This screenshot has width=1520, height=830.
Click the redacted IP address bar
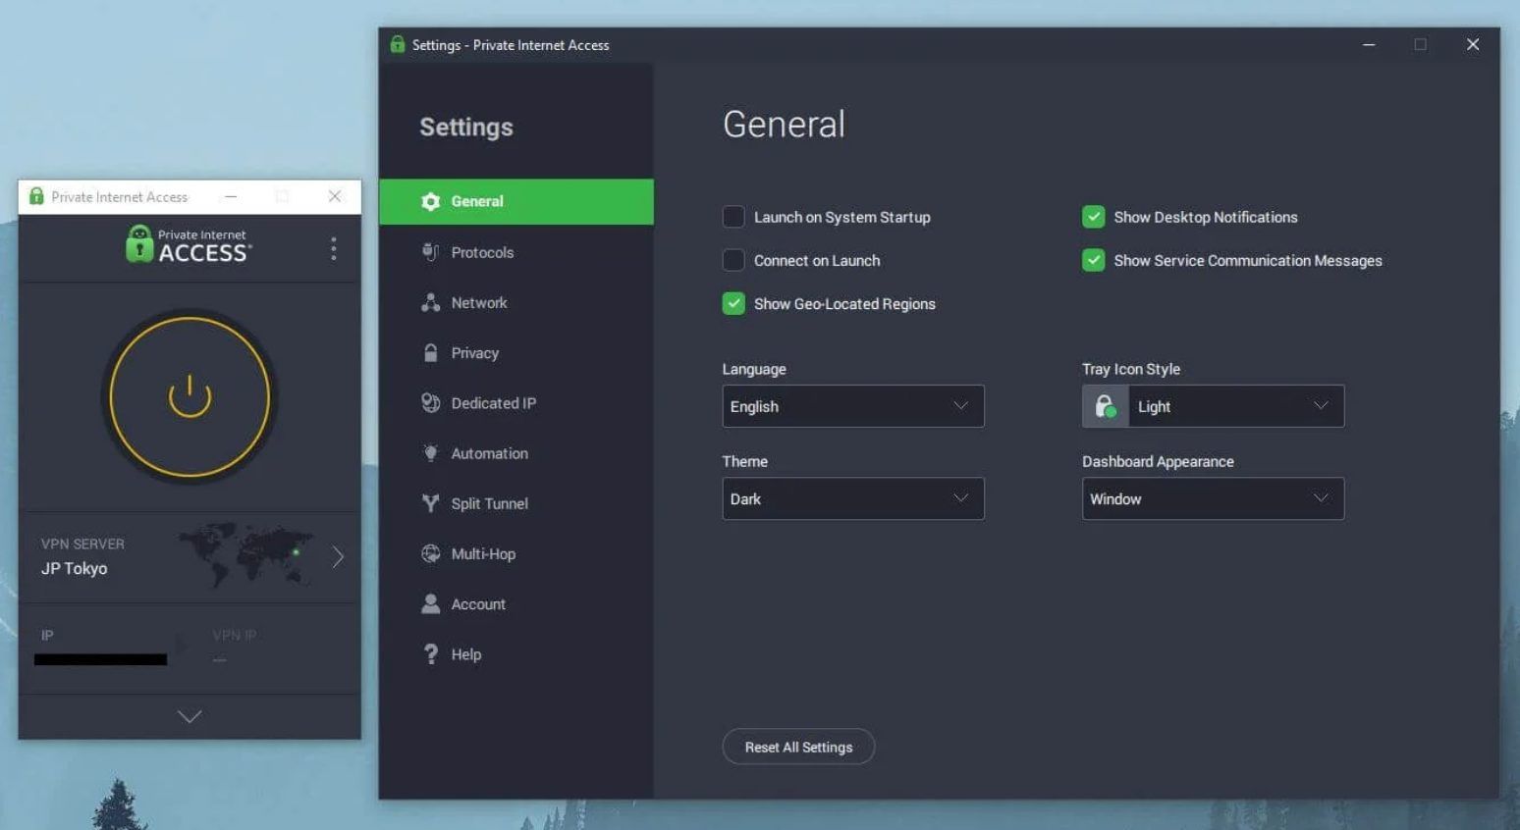coord(100,659)
